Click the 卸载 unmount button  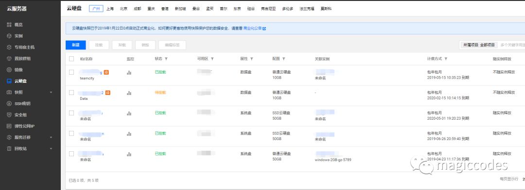(122, 45)
